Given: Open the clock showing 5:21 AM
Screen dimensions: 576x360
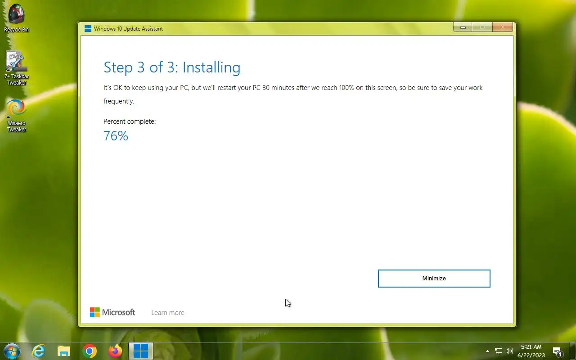Looking at the screenshot, I should (531, 351).
